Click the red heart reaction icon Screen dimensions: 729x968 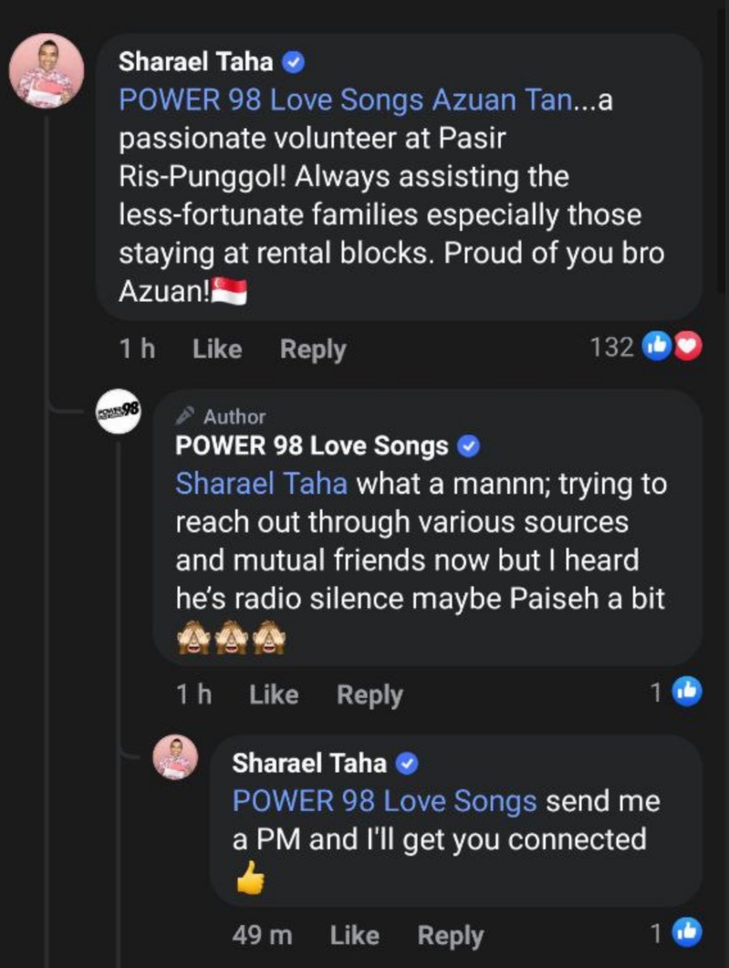687,347
